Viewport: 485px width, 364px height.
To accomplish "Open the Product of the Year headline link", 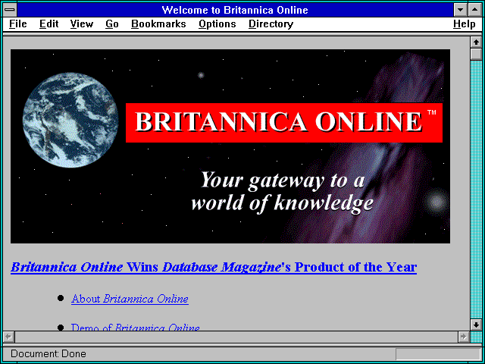I will tap(214, 268).
